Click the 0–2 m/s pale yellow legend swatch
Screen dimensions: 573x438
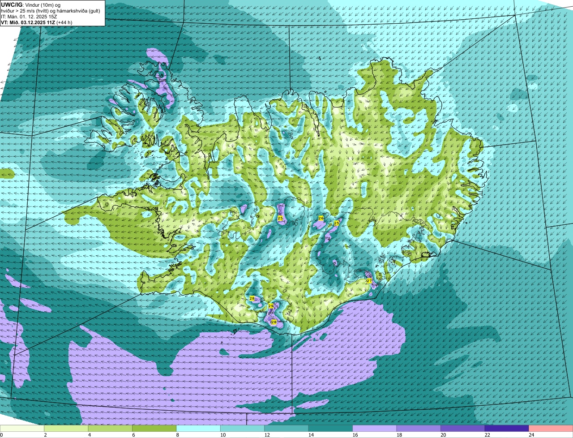point(22,428)
